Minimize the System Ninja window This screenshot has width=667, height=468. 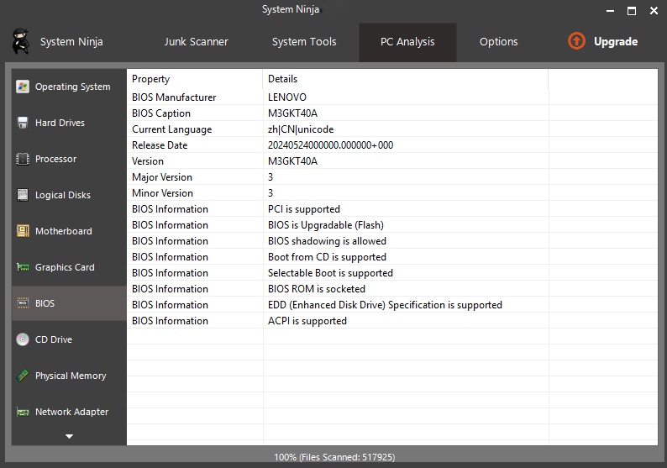point(610,11)
